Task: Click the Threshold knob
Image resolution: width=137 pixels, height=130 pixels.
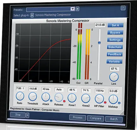Action: (x=33, y=96)
